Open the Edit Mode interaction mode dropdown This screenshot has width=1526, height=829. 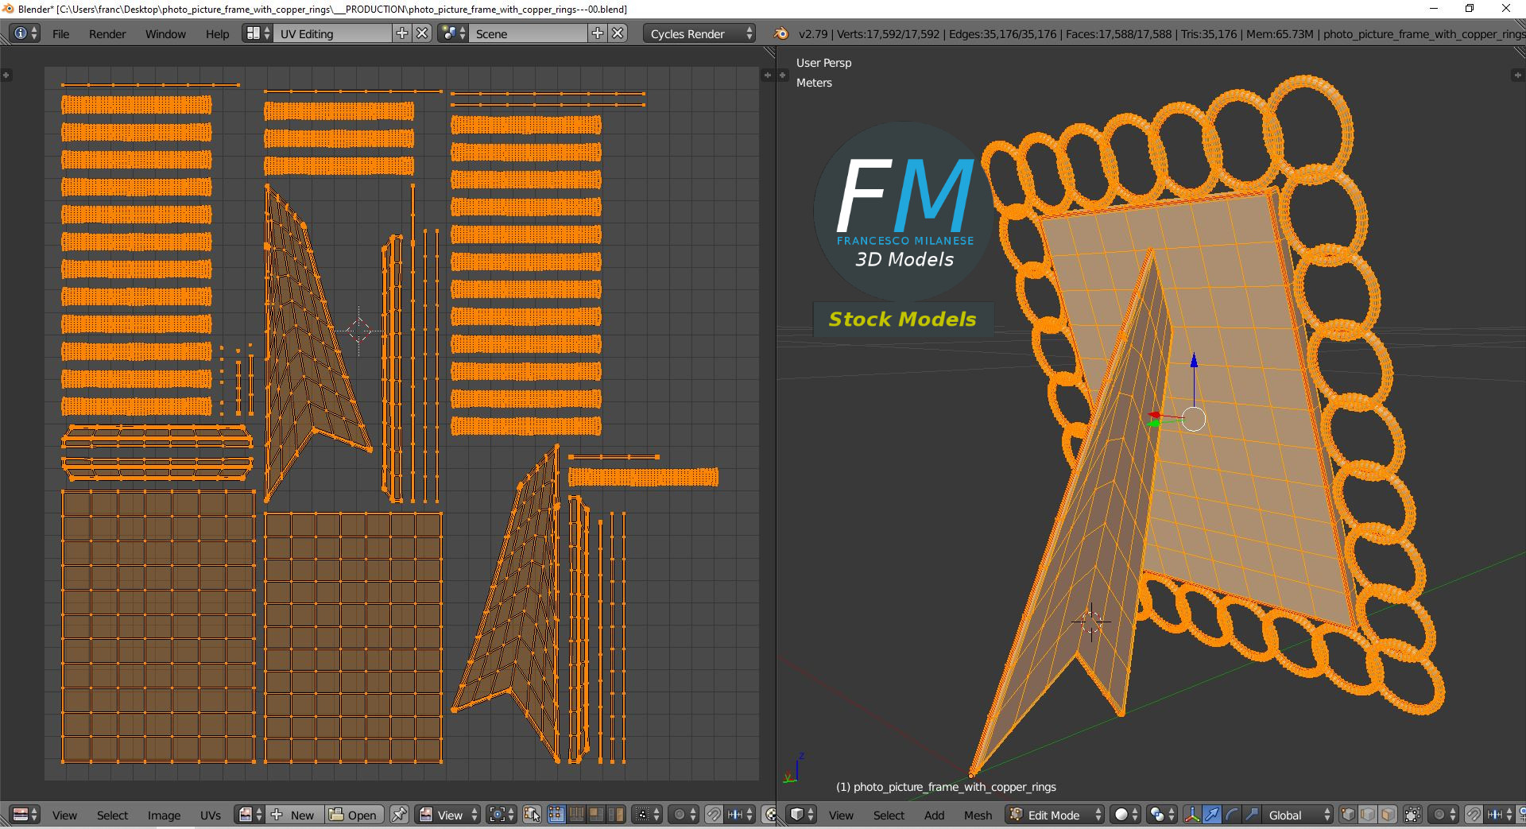[x=1055, y=815]
